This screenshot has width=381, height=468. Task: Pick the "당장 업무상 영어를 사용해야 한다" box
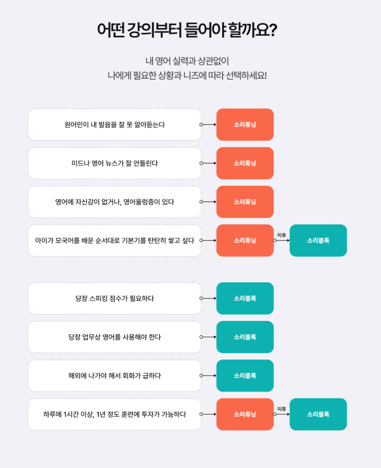114,337
